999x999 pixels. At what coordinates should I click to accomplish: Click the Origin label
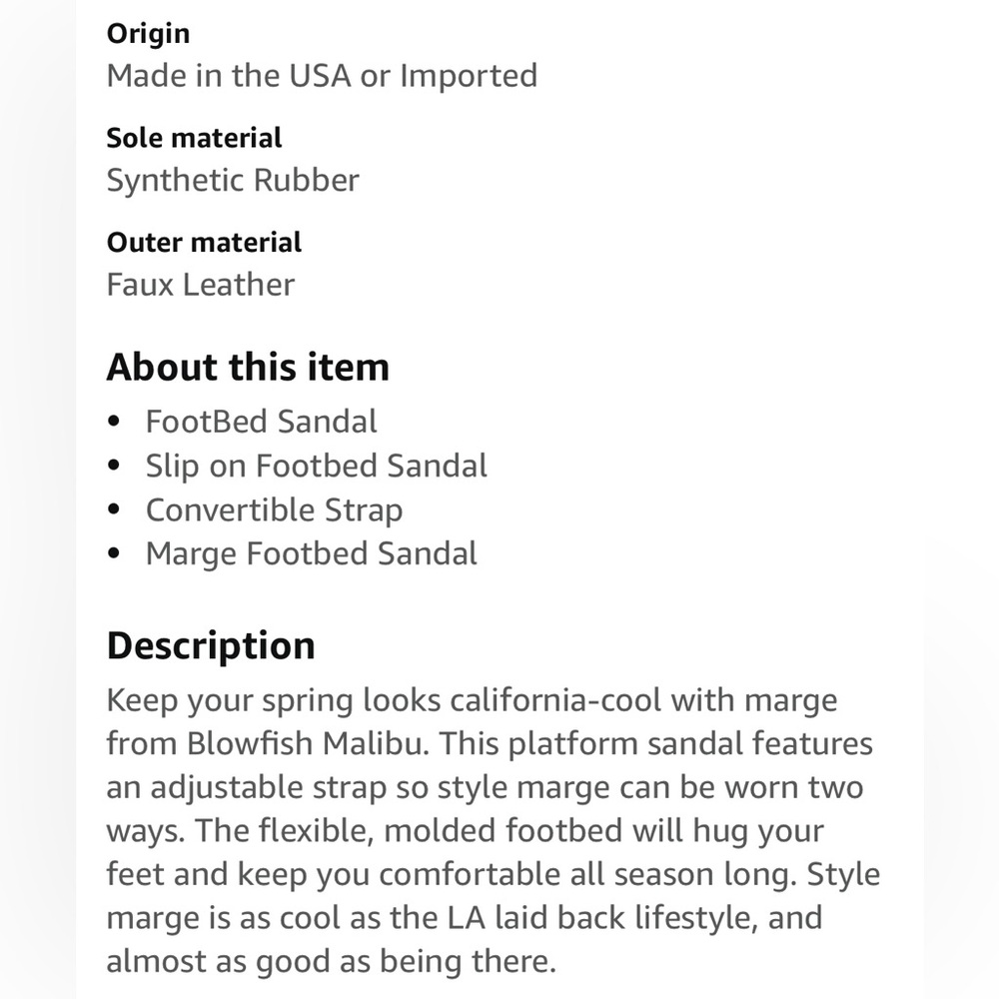click(148, 34)
